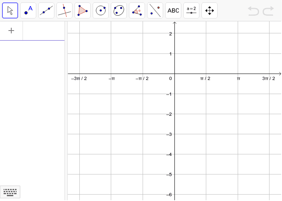Pick the Perpendicular Line tool
Screen dimensions: 282x201
coord(64,10)
